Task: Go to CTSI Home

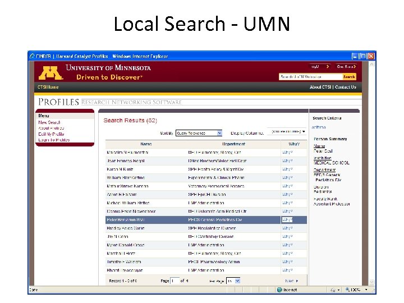Action: 48,87
